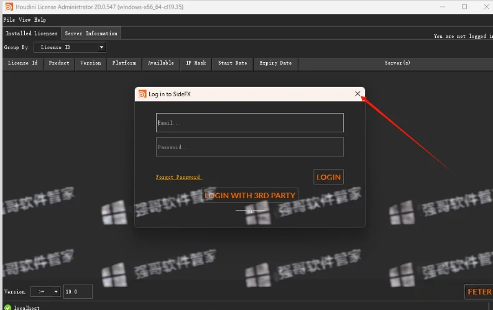The width and height of the screenshot is (493, 310).
Task: Sort by Start Date column header
Action: 233,63
